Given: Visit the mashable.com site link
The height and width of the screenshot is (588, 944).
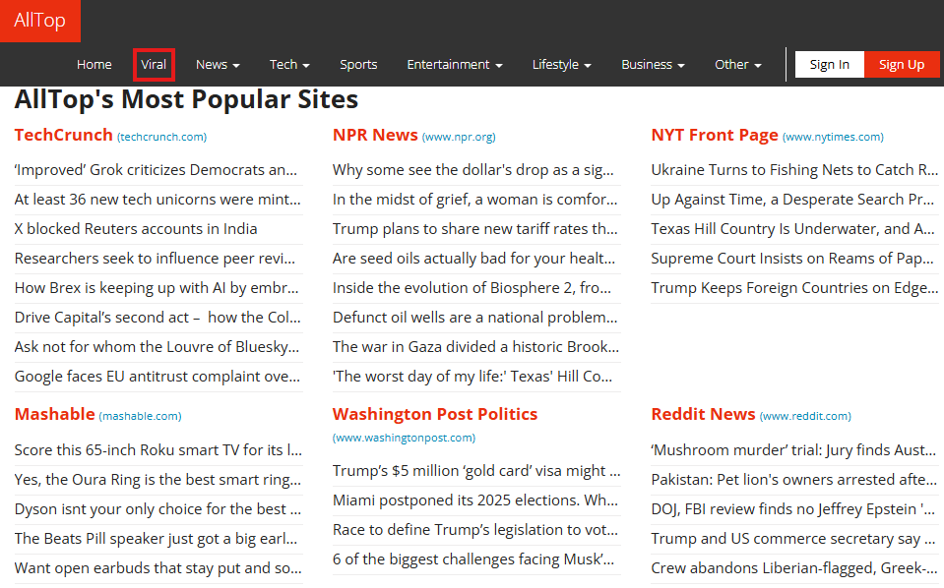Looking at the screenshot, I should (141, 416).
